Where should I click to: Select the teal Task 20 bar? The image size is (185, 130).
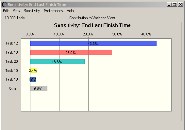coord(57,61)
